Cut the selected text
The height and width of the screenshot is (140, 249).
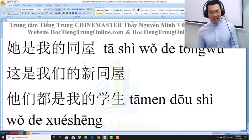coord(9,9)
